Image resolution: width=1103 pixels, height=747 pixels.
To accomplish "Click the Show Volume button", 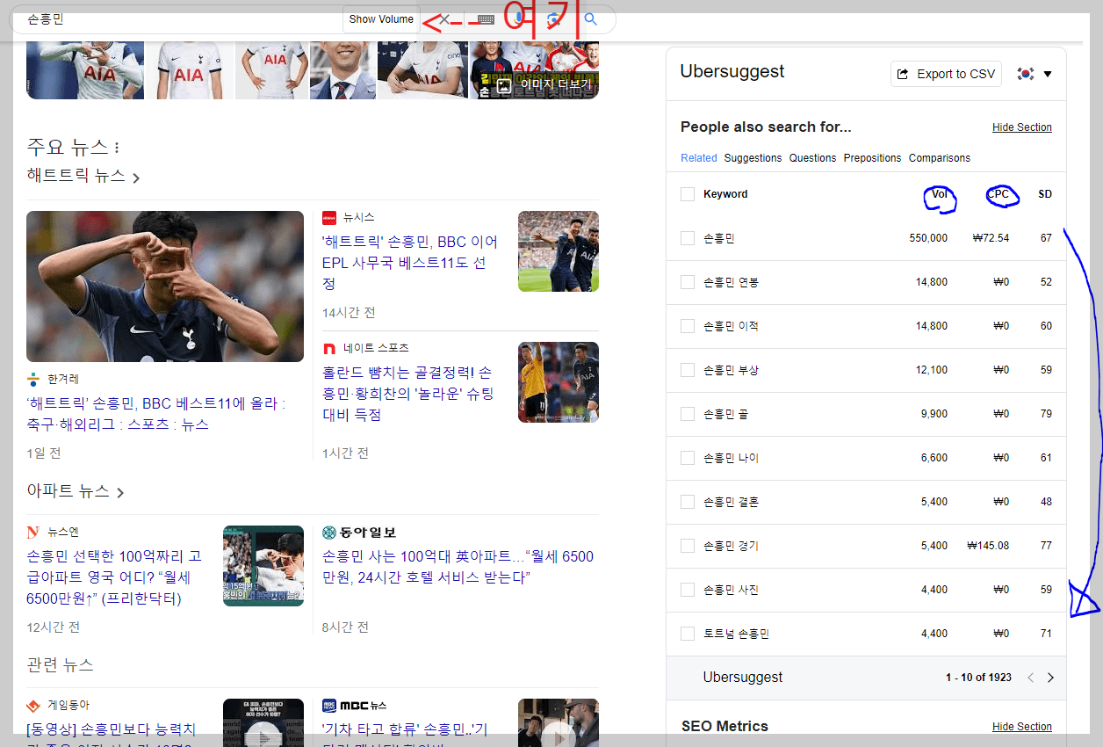I will coord(380,18).
